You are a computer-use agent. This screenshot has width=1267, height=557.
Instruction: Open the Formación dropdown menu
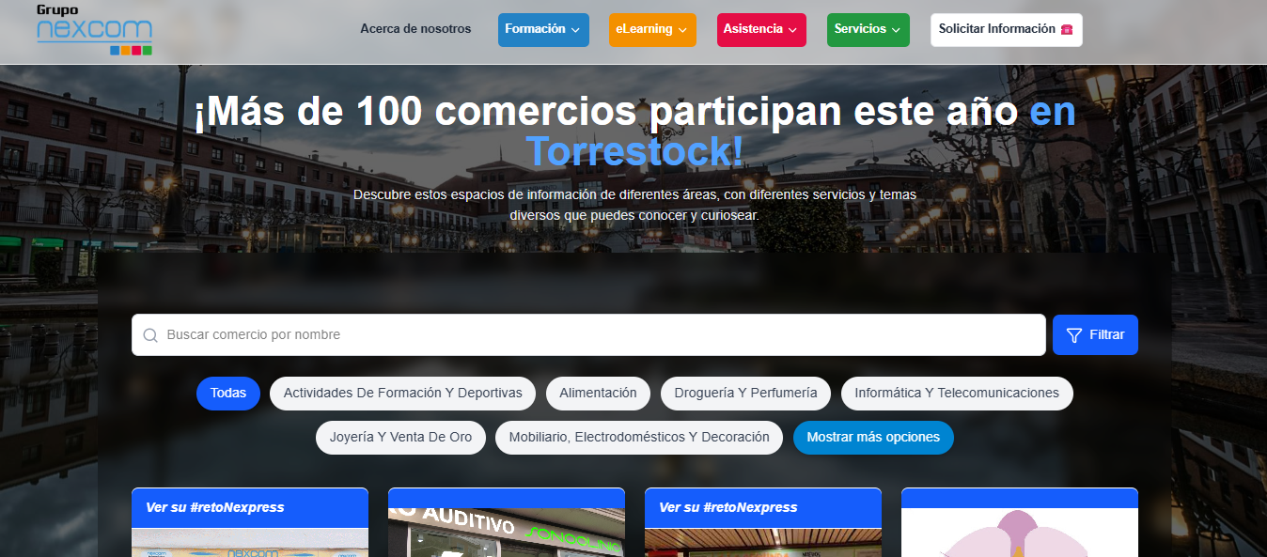(543, 29)
